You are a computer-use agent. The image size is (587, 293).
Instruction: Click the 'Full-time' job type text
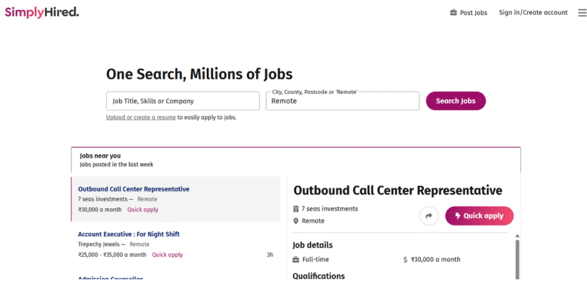pos(316,259)
